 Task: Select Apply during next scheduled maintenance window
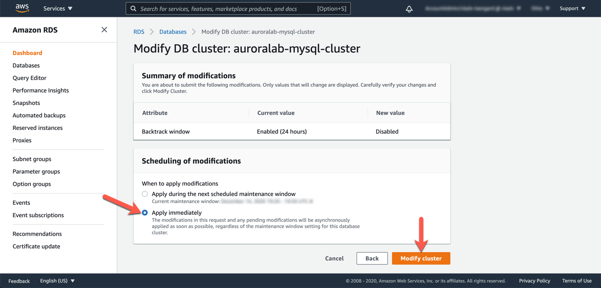[x=145, y=194]
